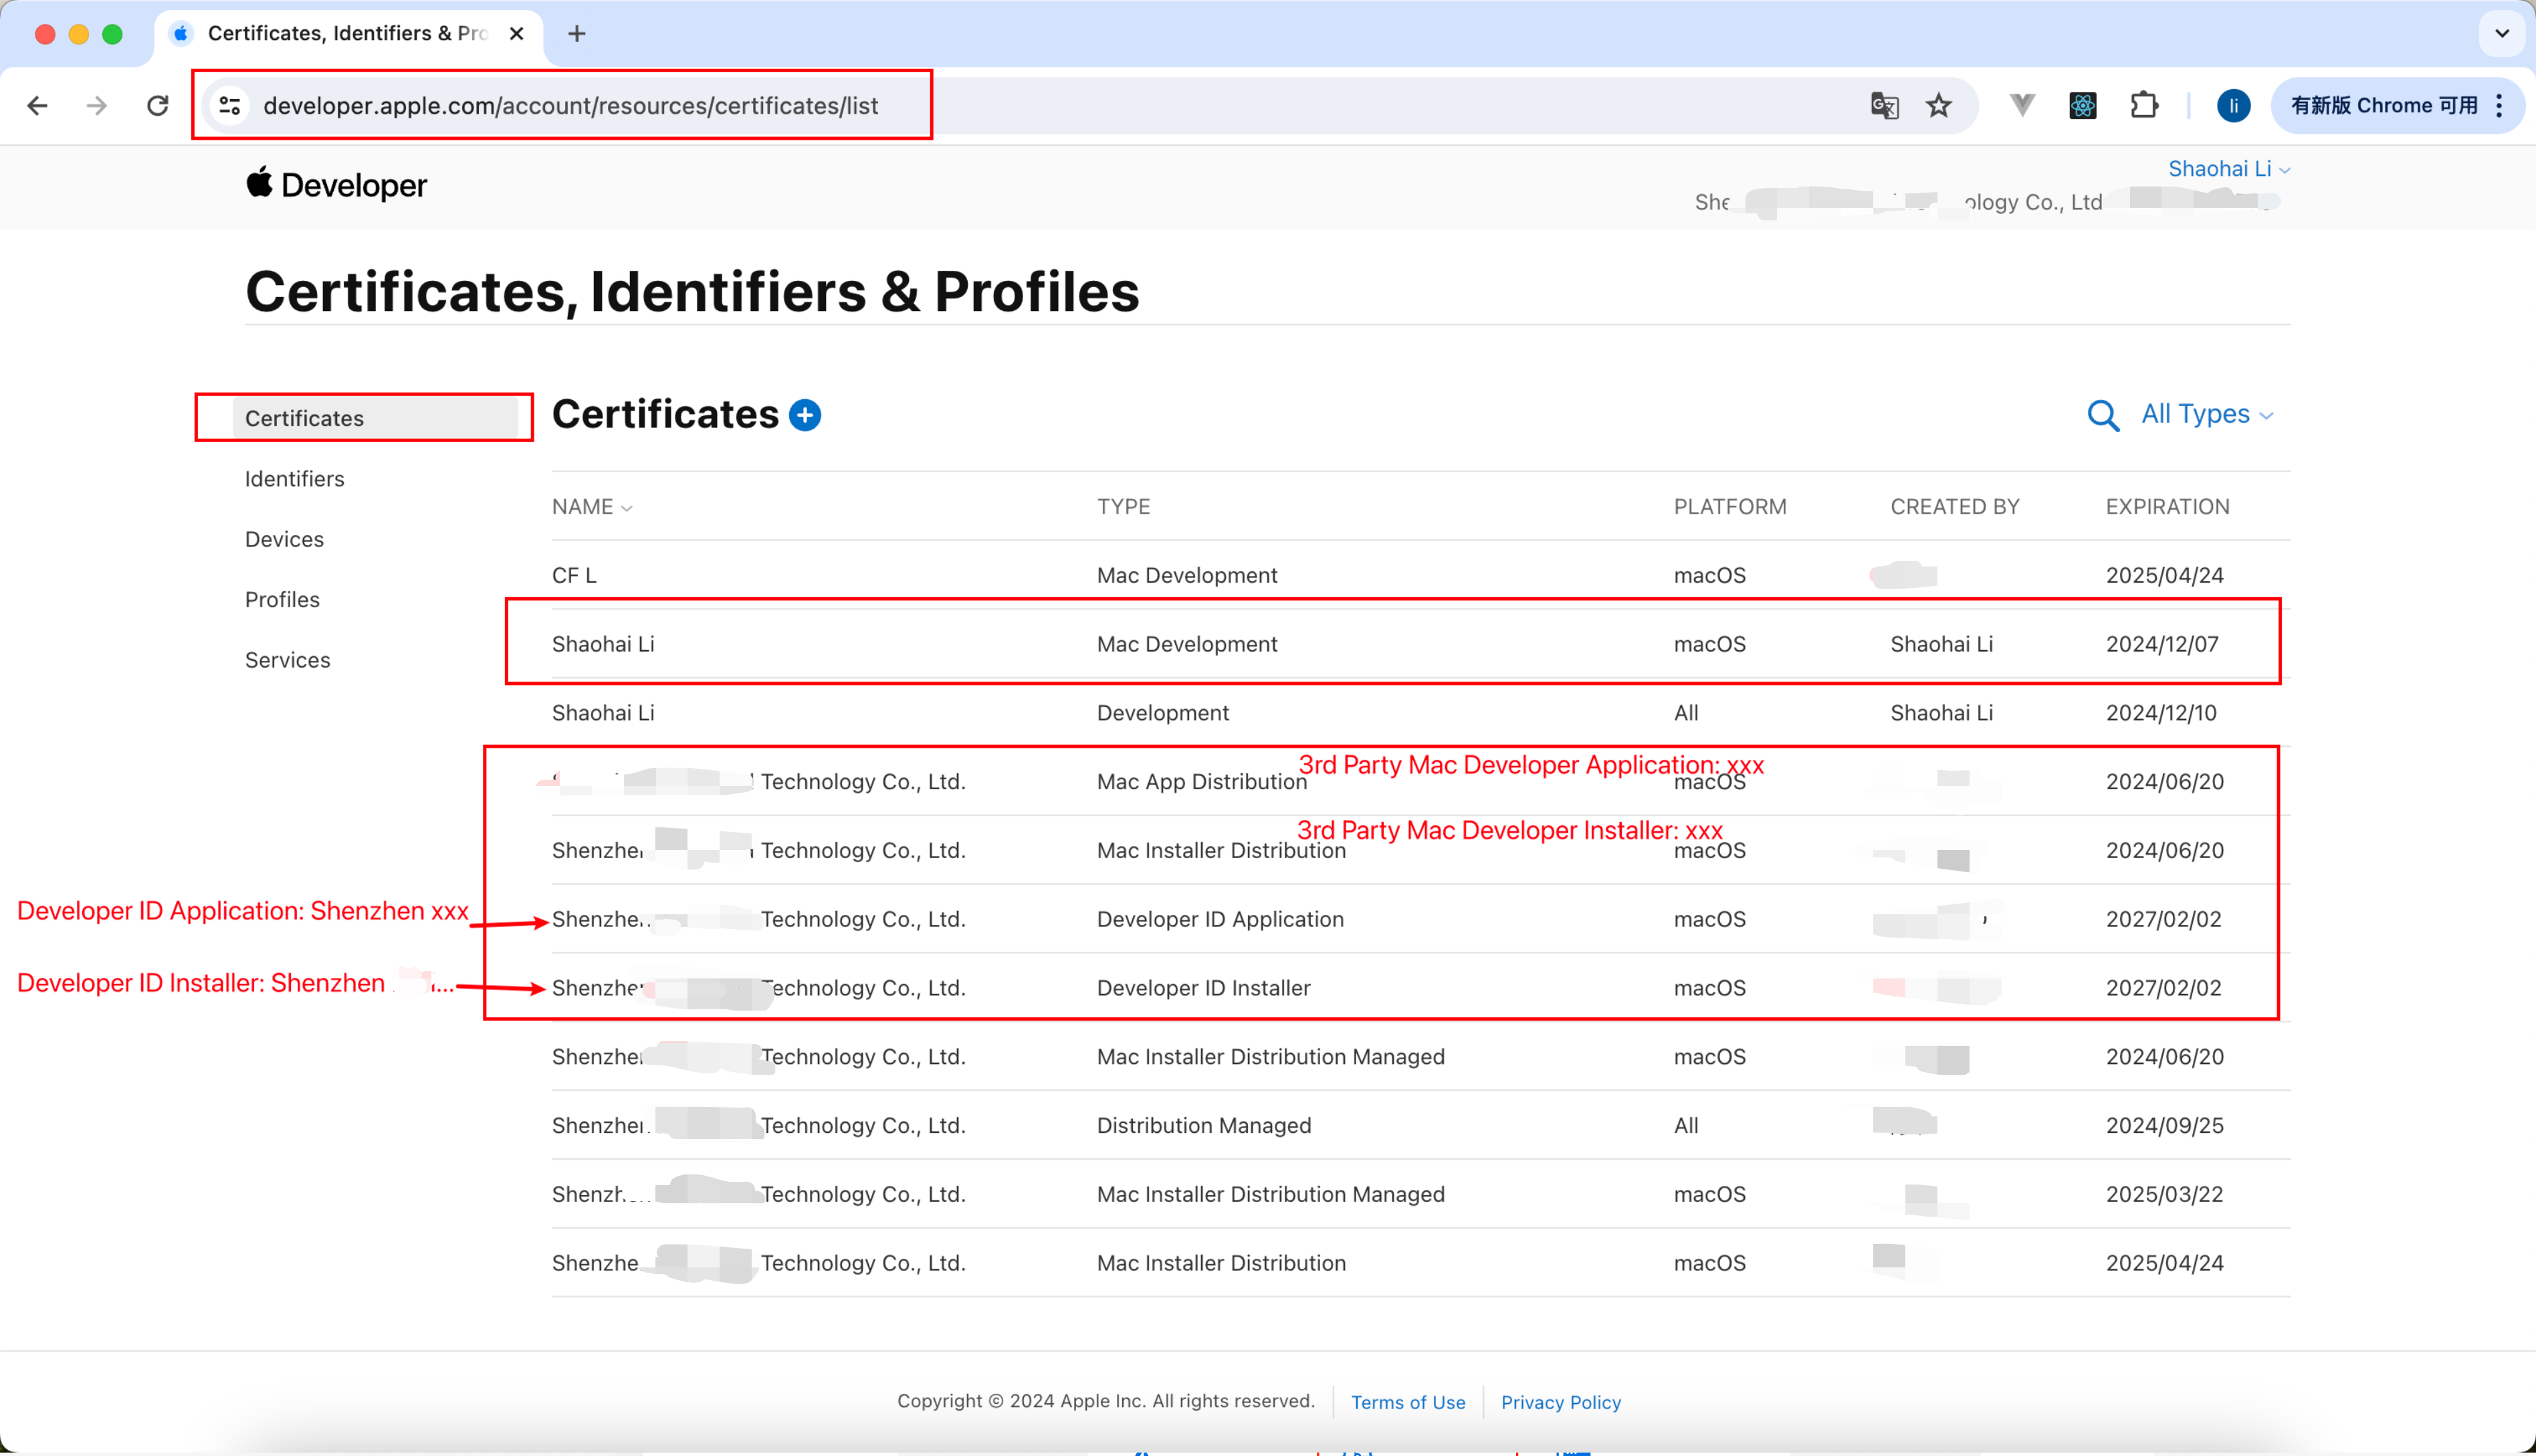Go to the Apple Developer logo home
This screenshot has height=1456, width=2536.
pyautogui.click(x=337, y=185)
